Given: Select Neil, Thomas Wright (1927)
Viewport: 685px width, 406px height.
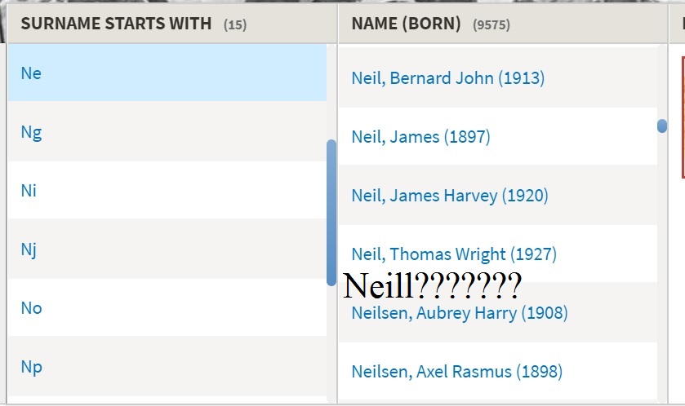Looking at the screenshot, I should coord(453,254).
